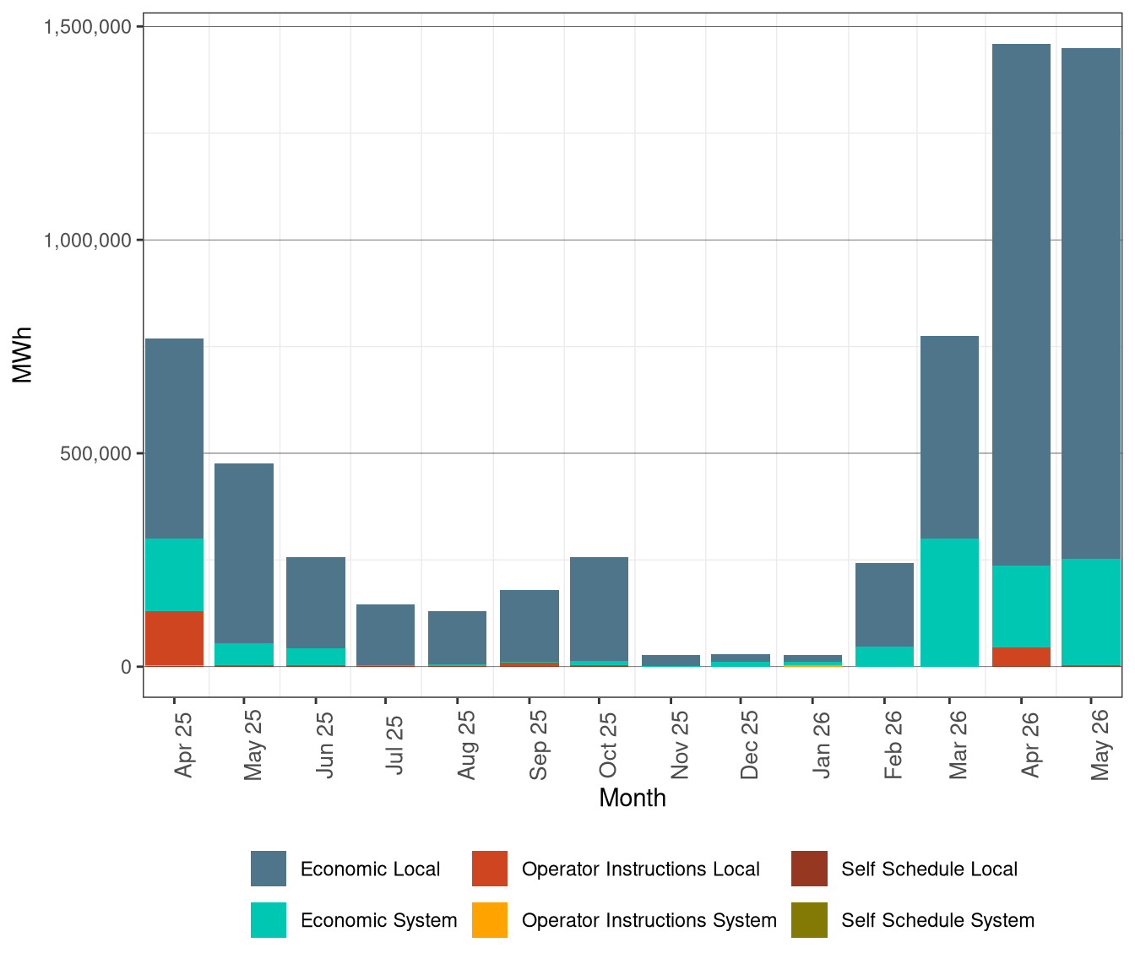Click the 'Month' x-axis title

(633, 799)
